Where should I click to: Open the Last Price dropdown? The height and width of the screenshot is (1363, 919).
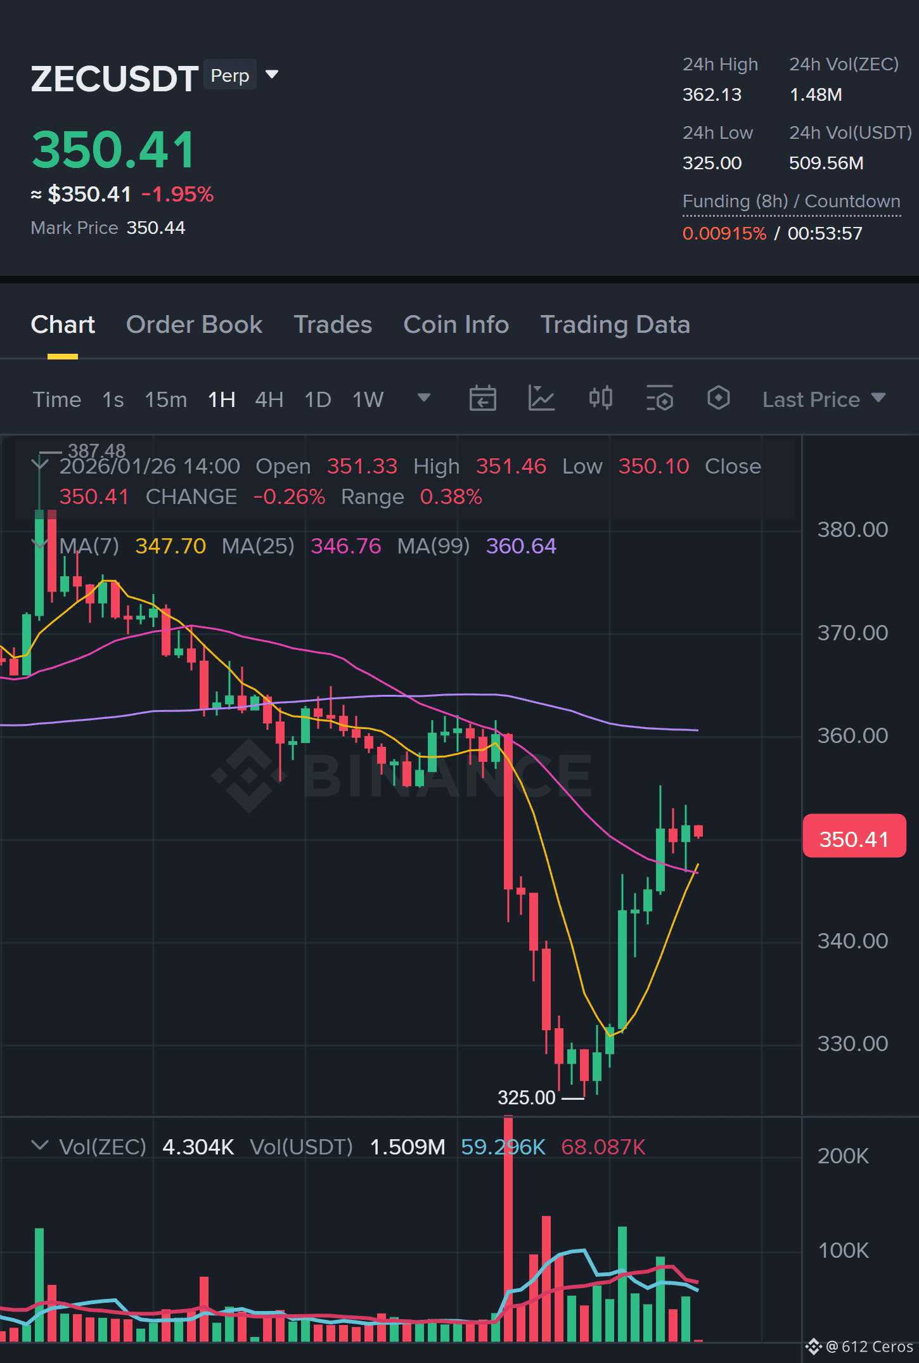click(x=823, y=399)
